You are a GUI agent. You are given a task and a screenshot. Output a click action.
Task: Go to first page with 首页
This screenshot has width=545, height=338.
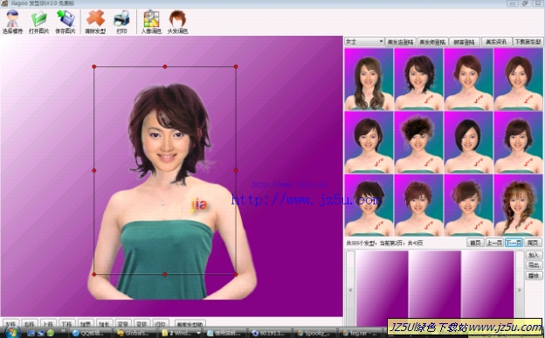click(x=475, y=243)
